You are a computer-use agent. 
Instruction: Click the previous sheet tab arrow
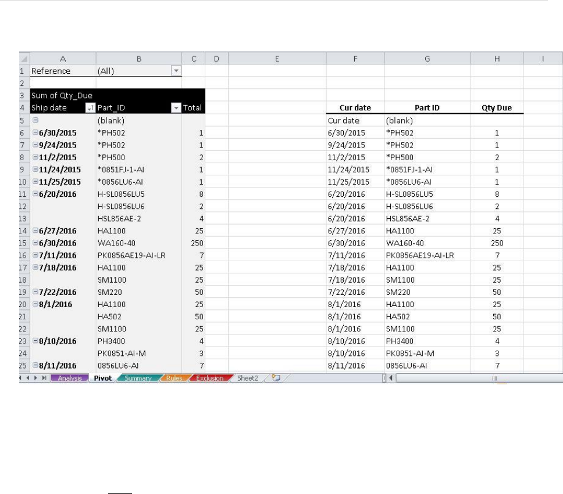(28, 378)
